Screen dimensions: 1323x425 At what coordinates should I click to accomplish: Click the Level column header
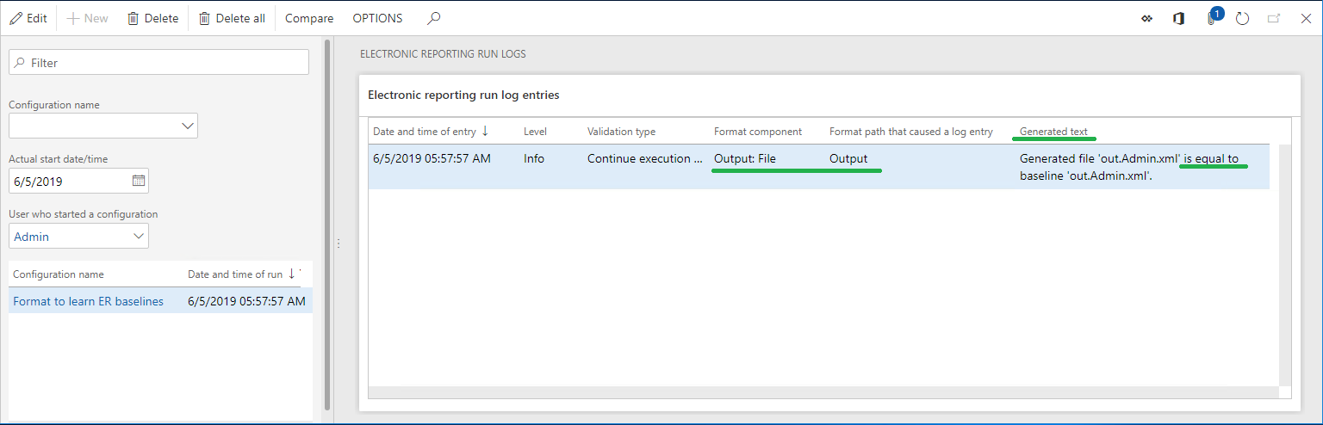[535, 132]
